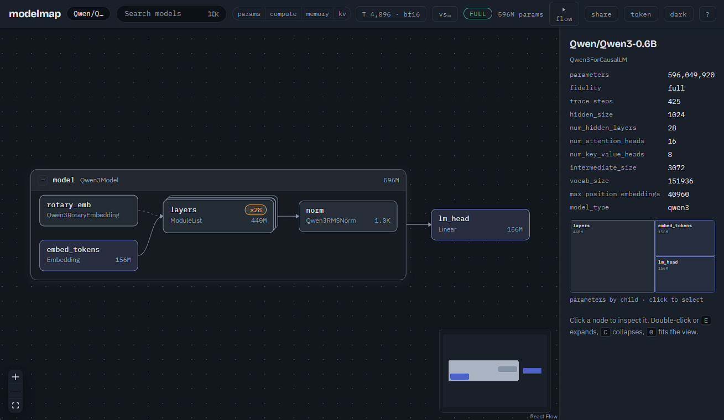
Task: Click the modelmap logo
Action: (x=34, y=14)
